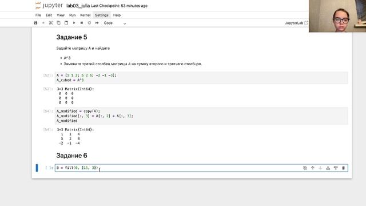Restart kernel and run all cells icon
The image size is (366, 206).
[97, 23]
